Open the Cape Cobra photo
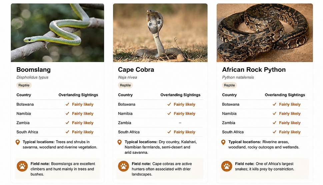323x185 pixels. pos(160,33)
